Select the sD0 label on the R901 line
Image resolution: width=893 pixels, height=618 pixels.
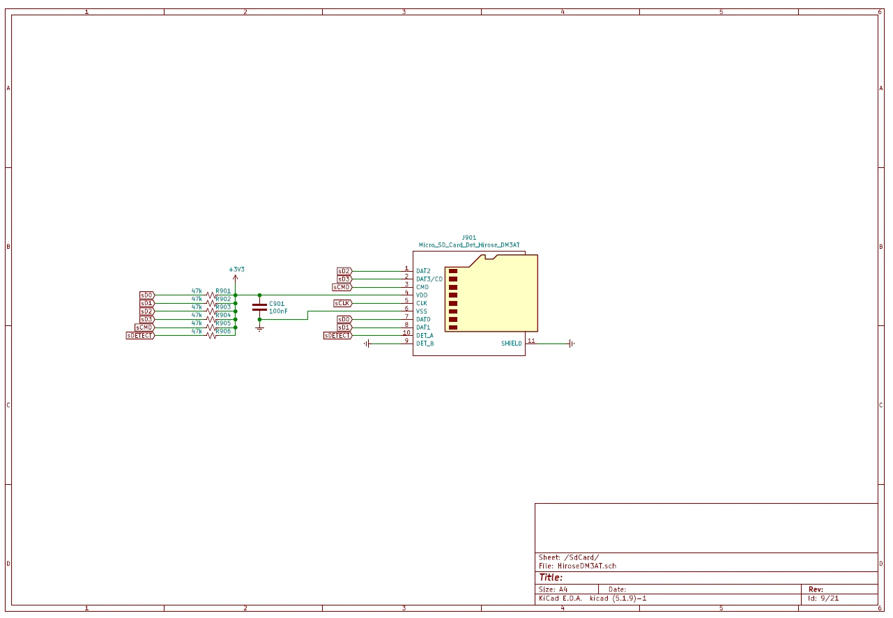coord(146,295)
